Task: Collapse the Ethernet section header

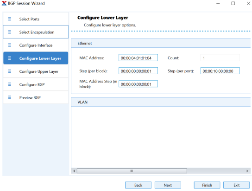Action: pos(161,43)
